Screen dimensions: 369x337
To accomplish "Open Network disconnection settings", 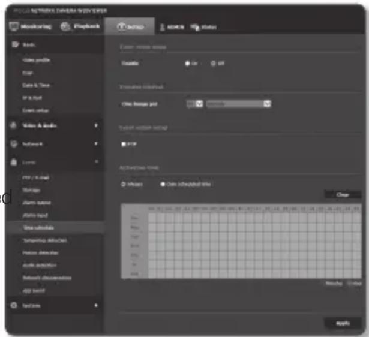I will 47,278.
